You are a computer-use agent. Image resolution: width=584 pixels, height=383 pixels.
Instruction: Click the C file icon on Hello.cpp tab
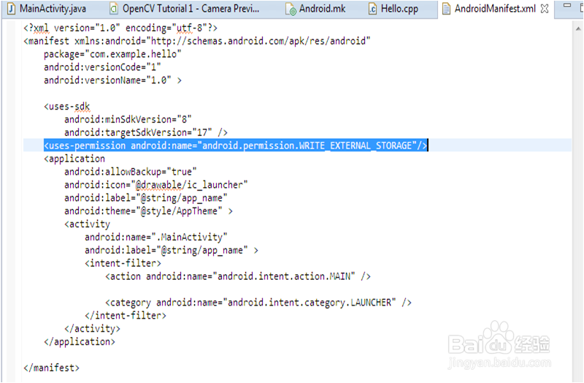click(372, 9)
